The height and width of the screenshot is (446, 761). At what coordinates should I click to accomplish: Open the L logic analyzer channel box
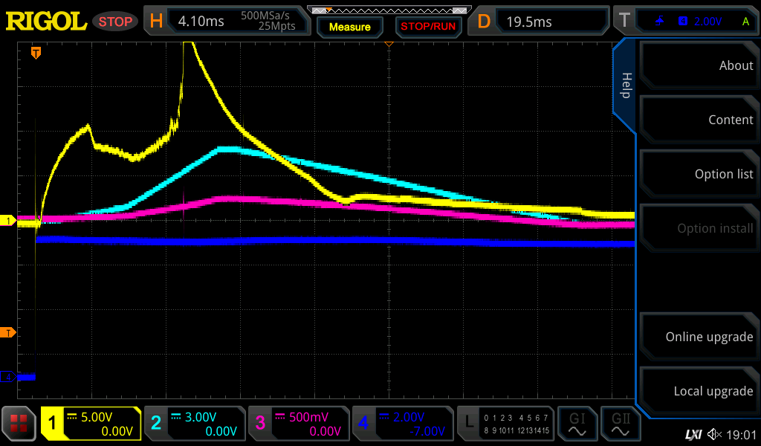point(507,424)
